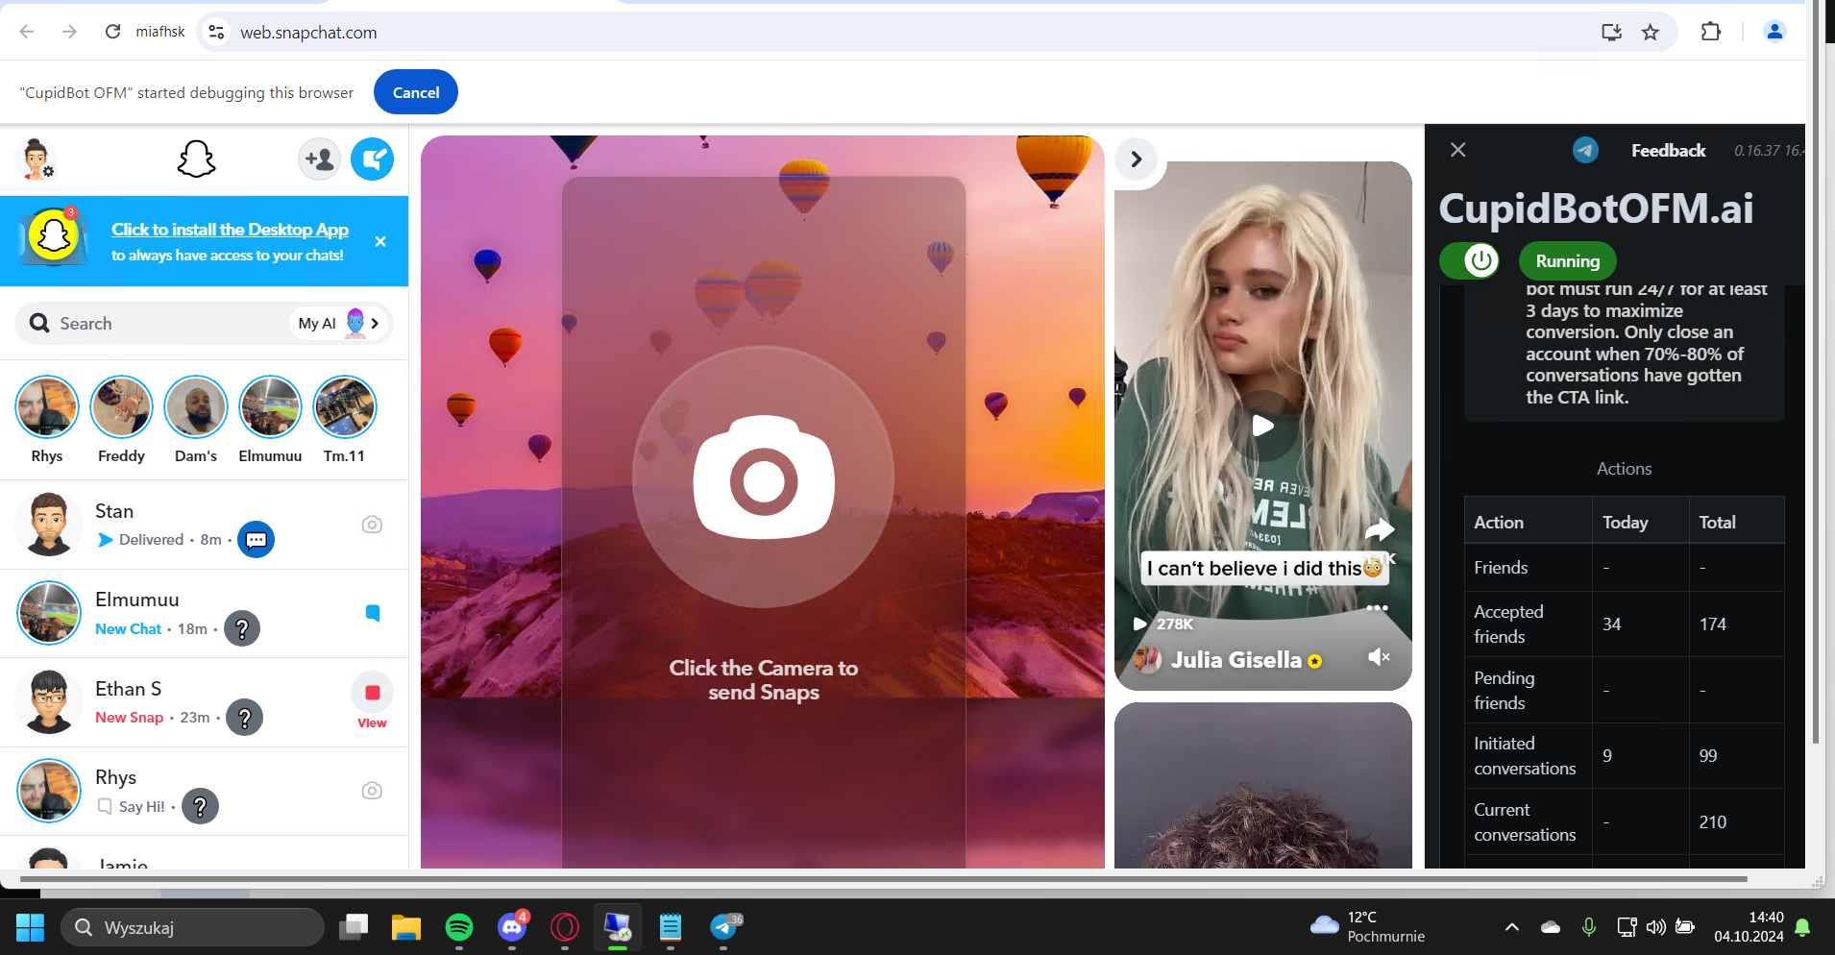Open Spotify from the taskbar
The height and width of the screenshot is (955, 1835).
pyautogui.click(x=459, y=927)
